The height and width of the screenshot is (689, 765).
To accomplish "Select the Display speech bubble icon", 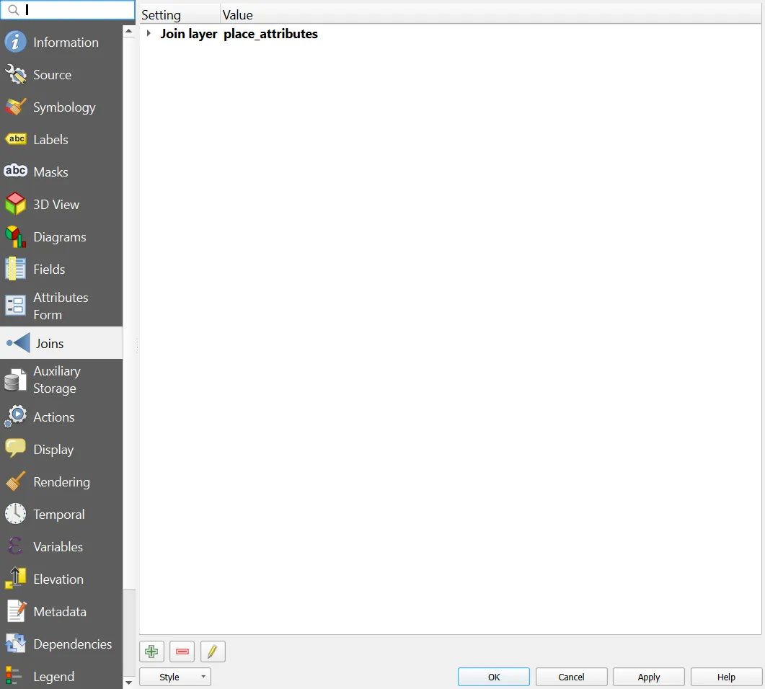I will click(16, 449).
